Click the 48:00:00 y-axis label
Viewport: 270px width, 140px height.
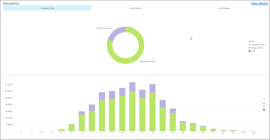click(9, 98)
